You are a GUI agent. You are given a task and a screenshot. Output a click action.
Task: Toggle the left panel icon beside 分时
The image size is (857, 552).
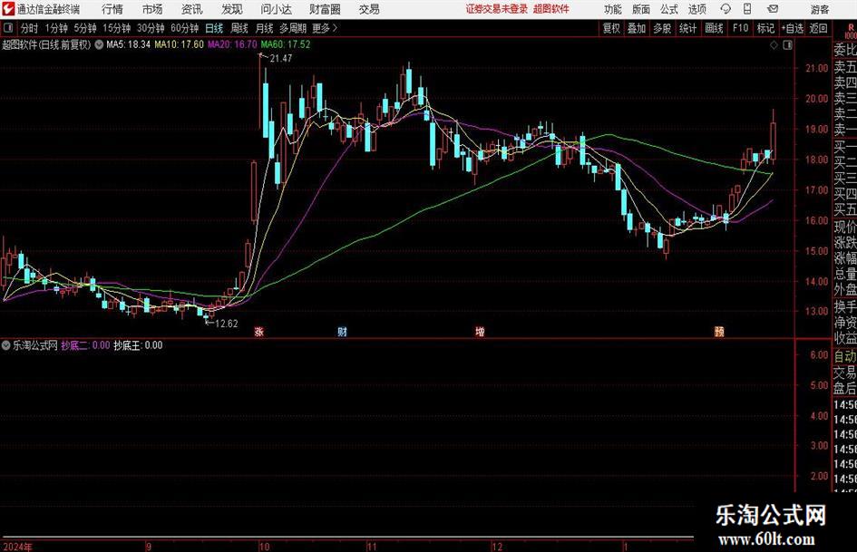(7, 28)
